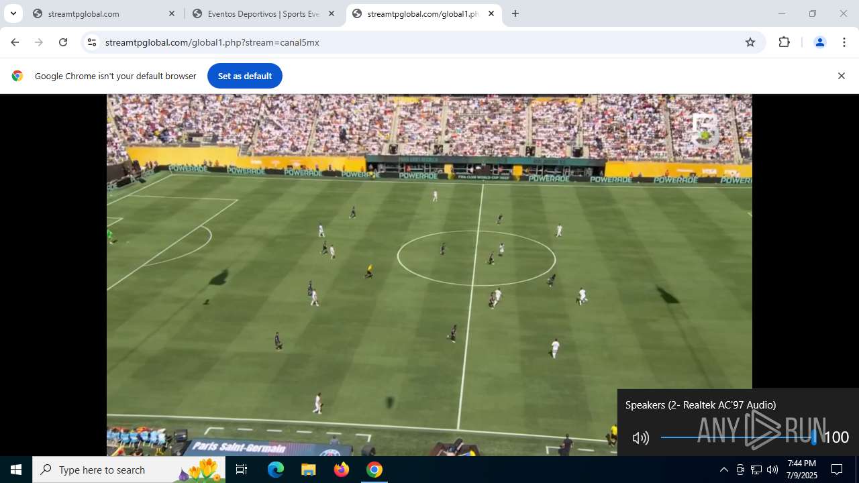Close the Eventos Deportivos tab

pyautogui.click(x=332, y=13)
